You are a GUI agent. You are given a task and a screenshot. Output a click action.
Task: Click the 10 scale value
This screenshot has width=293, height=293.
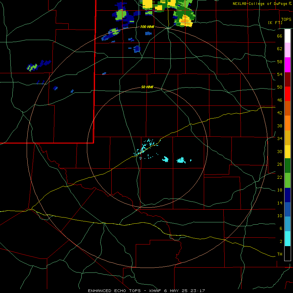point(280,216)
